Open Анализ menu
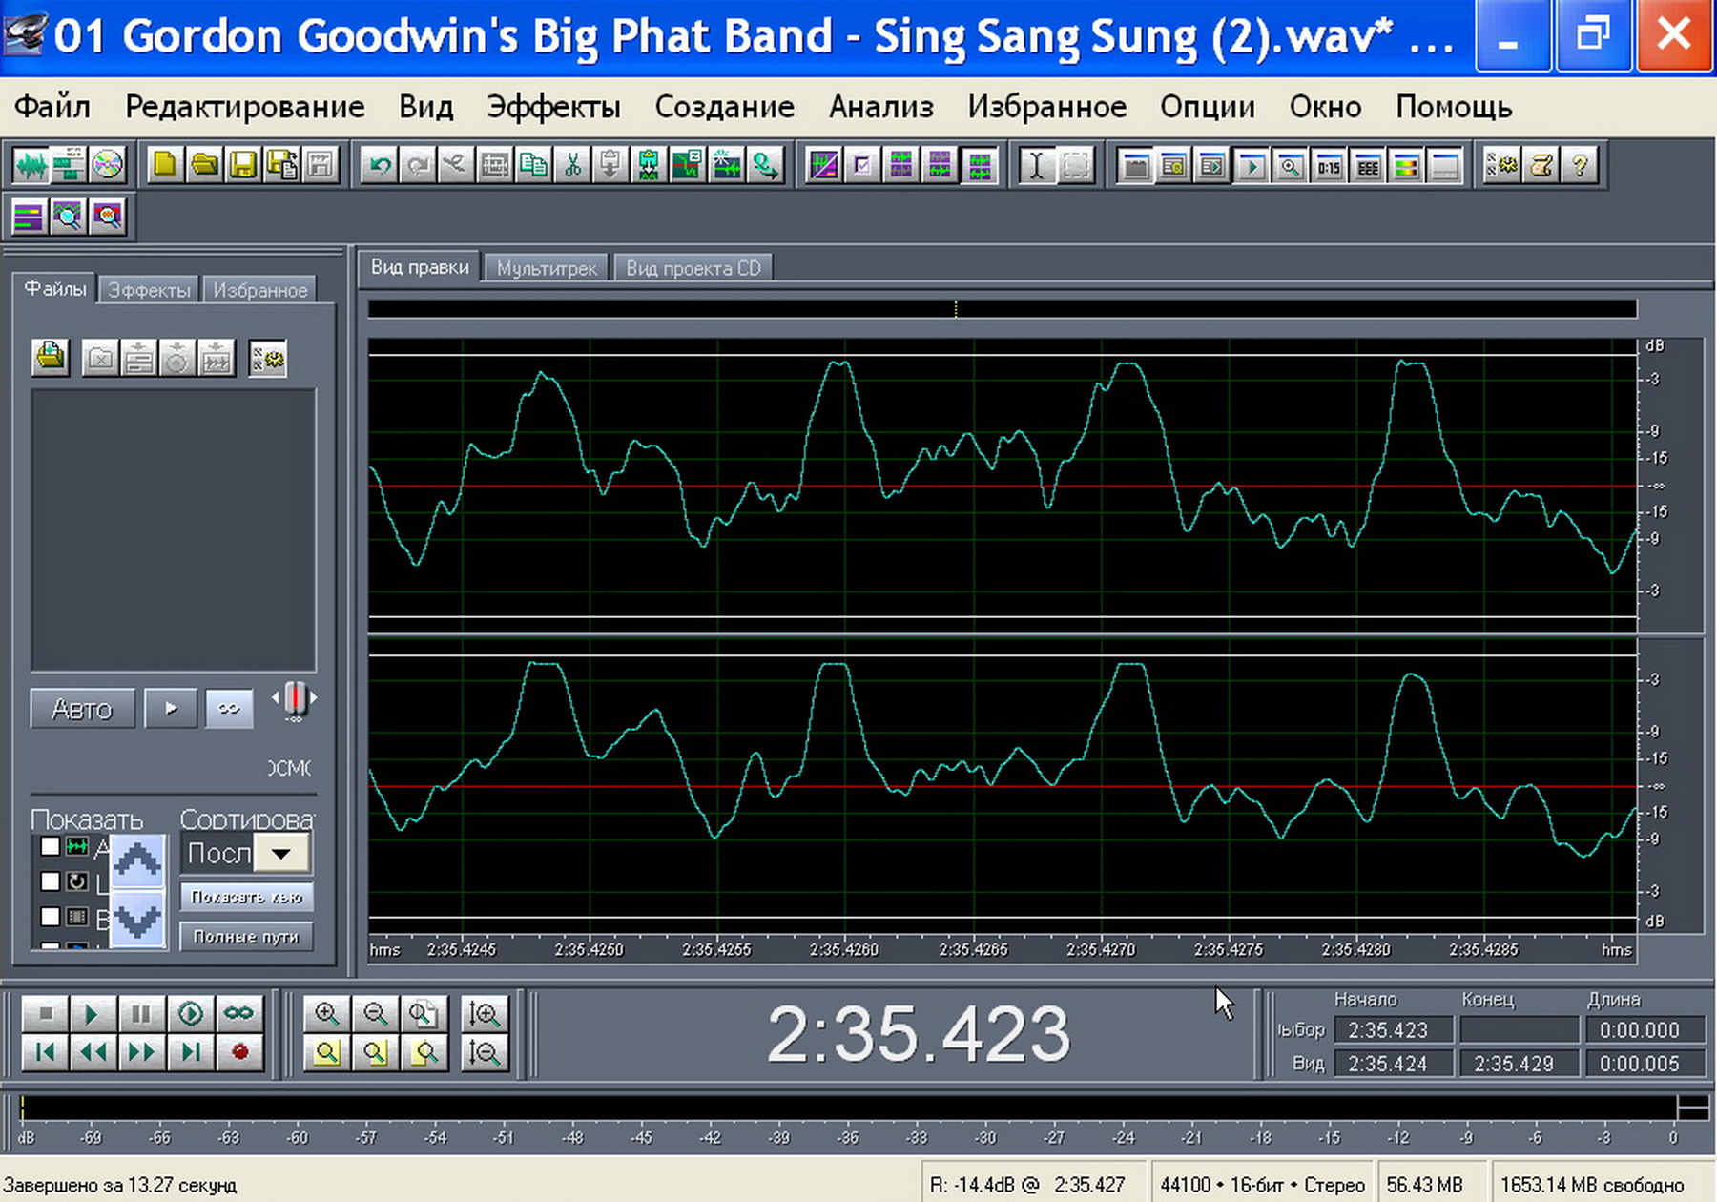 coord(880,107)
